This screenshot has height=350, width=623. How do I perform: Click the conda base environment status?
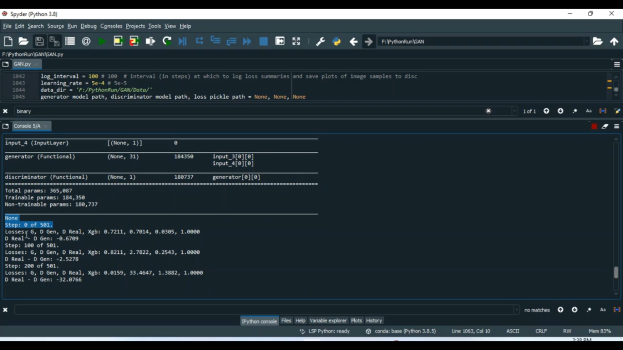tap(401, 331)
